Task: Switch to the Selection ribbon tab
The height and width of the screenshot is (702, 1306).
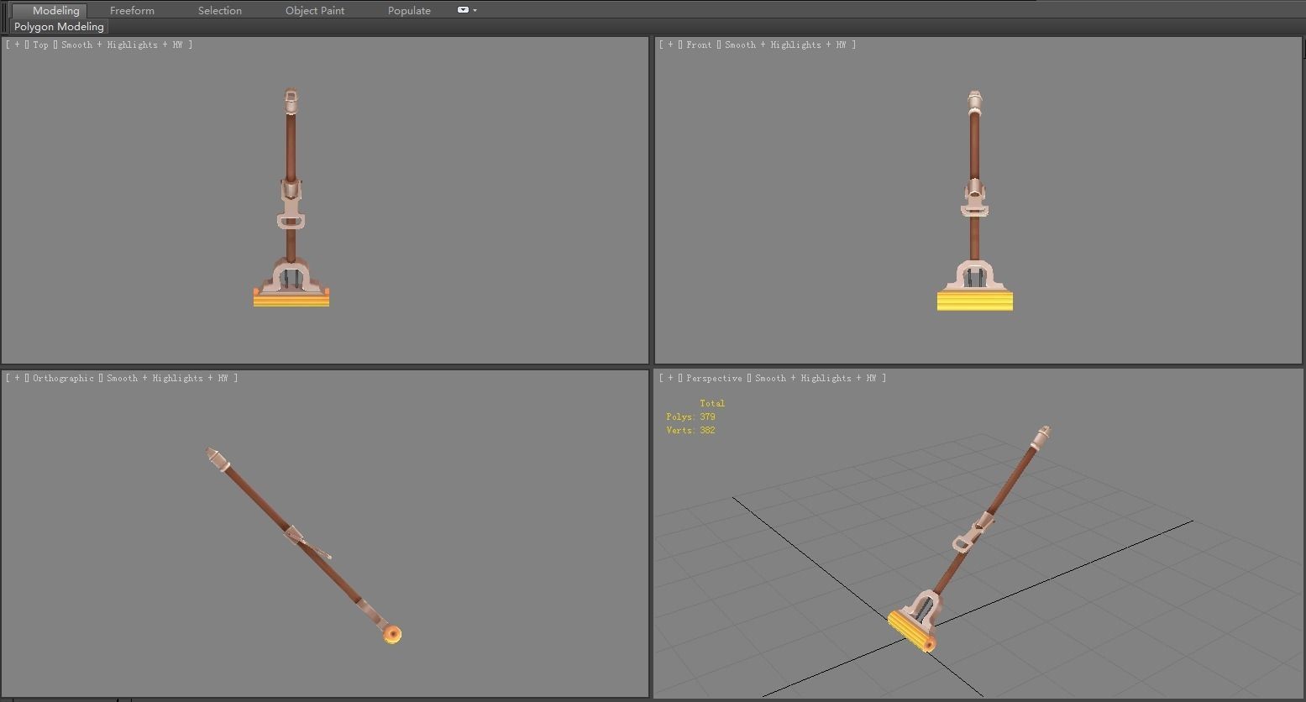Action: click(x=219, y=10)
